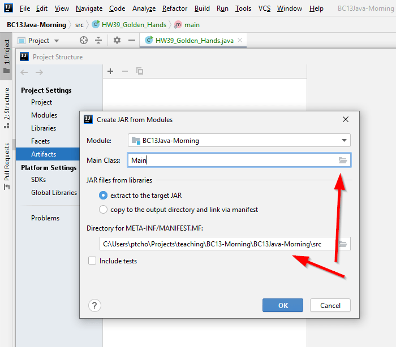Open the Window menu
The height and width of the screenshot is (347, 396).
290,8
